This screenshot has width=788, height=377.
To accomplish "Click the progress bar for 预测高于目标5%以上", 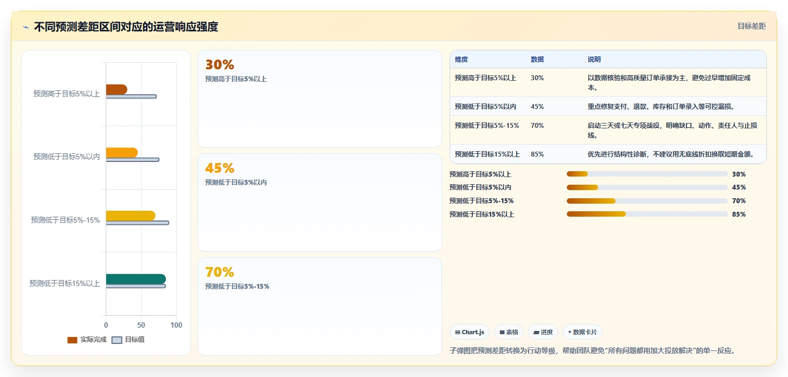I will pos(647,174).
